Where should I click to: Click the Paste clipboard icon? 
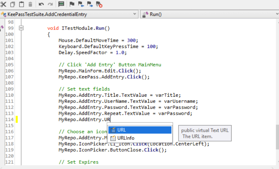coord(21,4)
